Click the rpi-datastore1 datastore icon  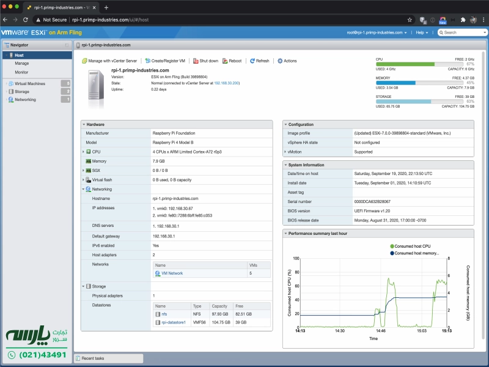tap(158, 322)
